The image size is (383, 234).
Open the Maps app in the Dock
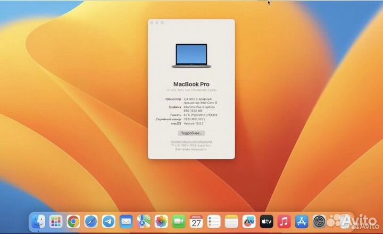[144, 222]
